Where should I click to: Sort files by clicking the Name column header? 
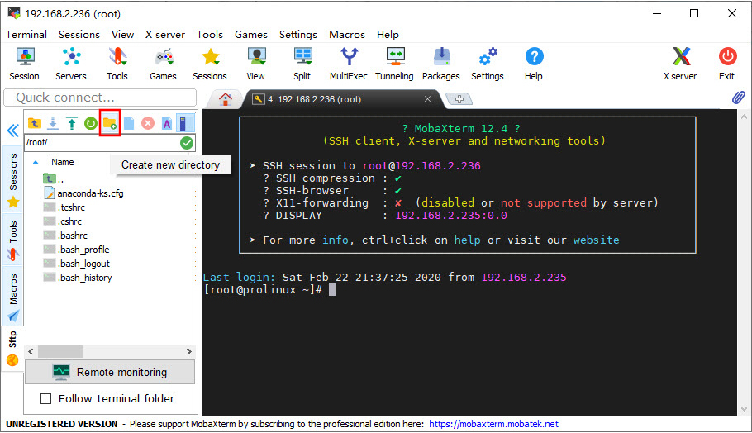(x=63, y=163)
